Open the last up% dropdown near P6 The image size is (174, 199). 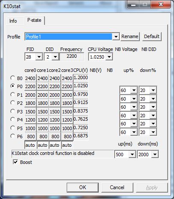coord(134,132)
